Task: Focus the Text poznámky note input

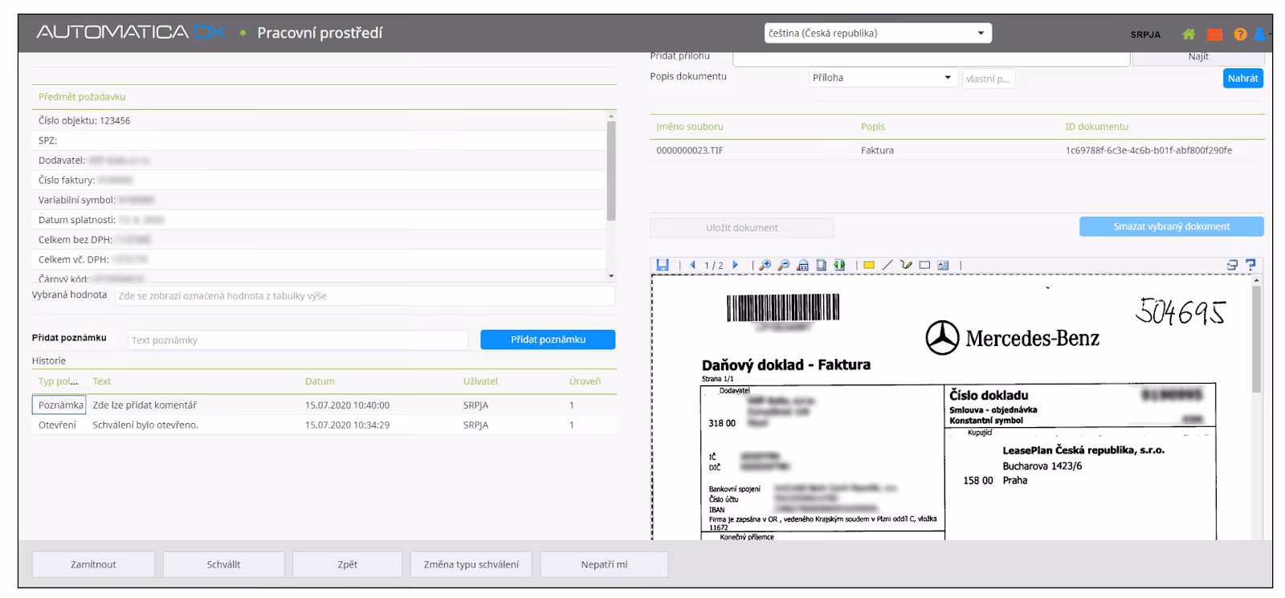Action: pos(298,340)
